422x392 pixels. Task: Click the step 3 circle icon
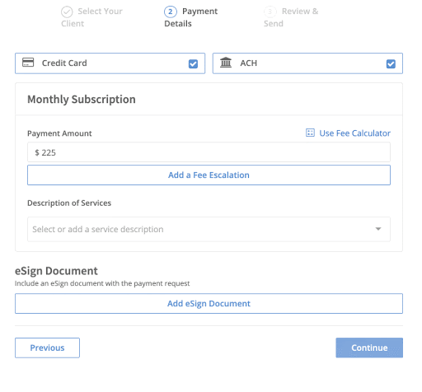click(270, 12)
